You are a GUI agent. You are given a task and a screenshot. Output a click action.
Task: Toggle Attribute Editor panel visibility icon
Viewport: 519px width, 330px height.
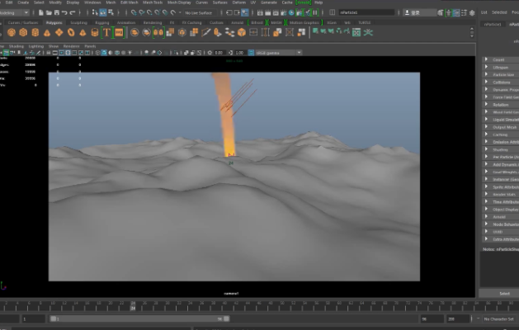click(456, 12)
